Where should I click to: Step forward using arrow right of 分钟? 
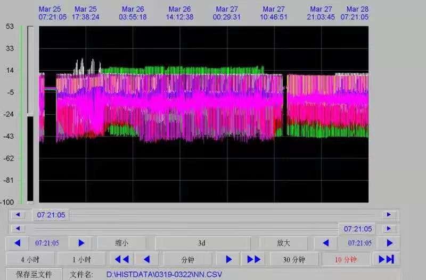(x=228, y=259)
